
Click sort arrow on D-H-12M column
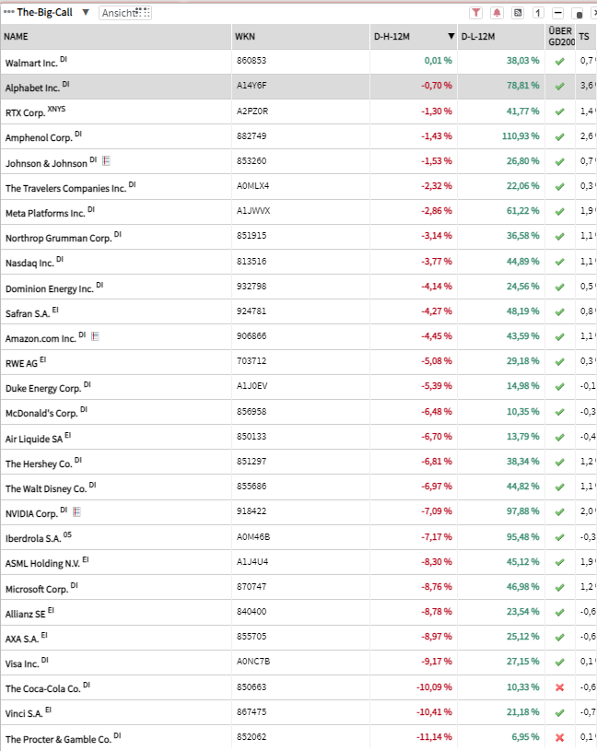pos(451,37)
